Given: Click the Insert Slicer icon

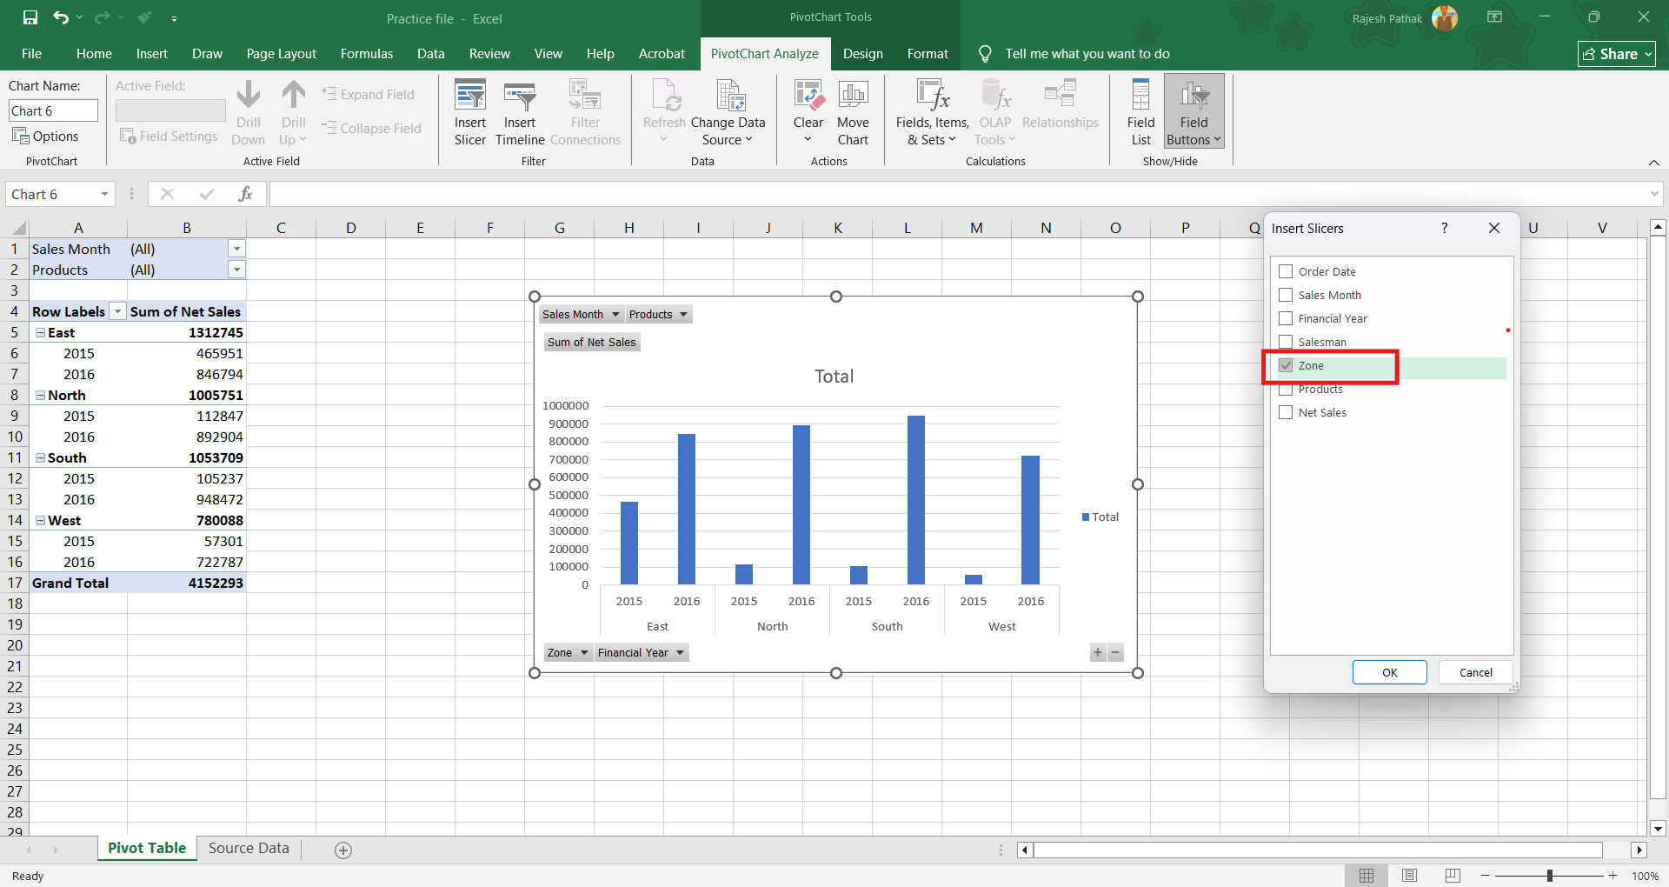Looking at the screenshot, I should (x=469, y=112).
